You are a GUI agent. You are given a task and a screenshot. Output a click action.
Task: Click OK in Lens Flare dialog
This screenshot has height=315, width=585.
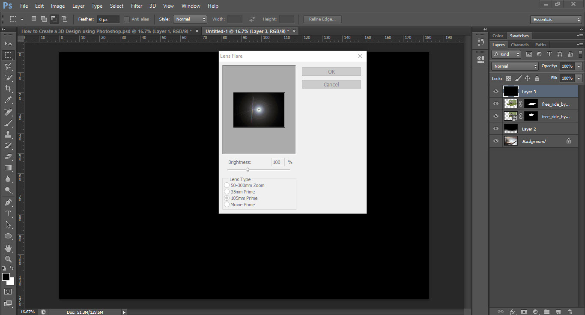click(x=331, y=71)
